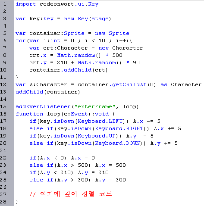The image size is (204, 206).
Task: Click 'Keyboard.LEFT' on line 17
Action: pos(100,121)
